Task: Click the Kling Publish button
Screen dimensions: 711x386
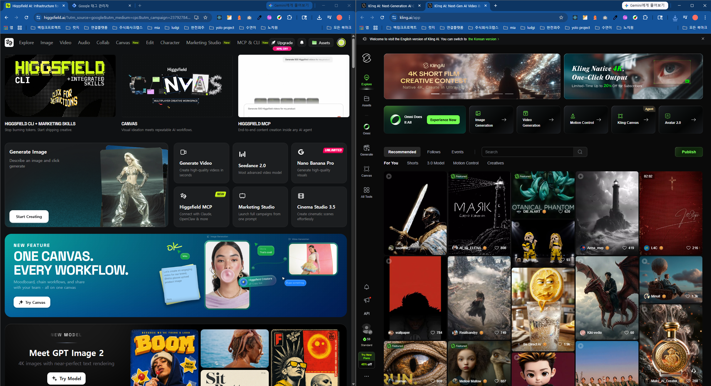Action: click(689, 152)
